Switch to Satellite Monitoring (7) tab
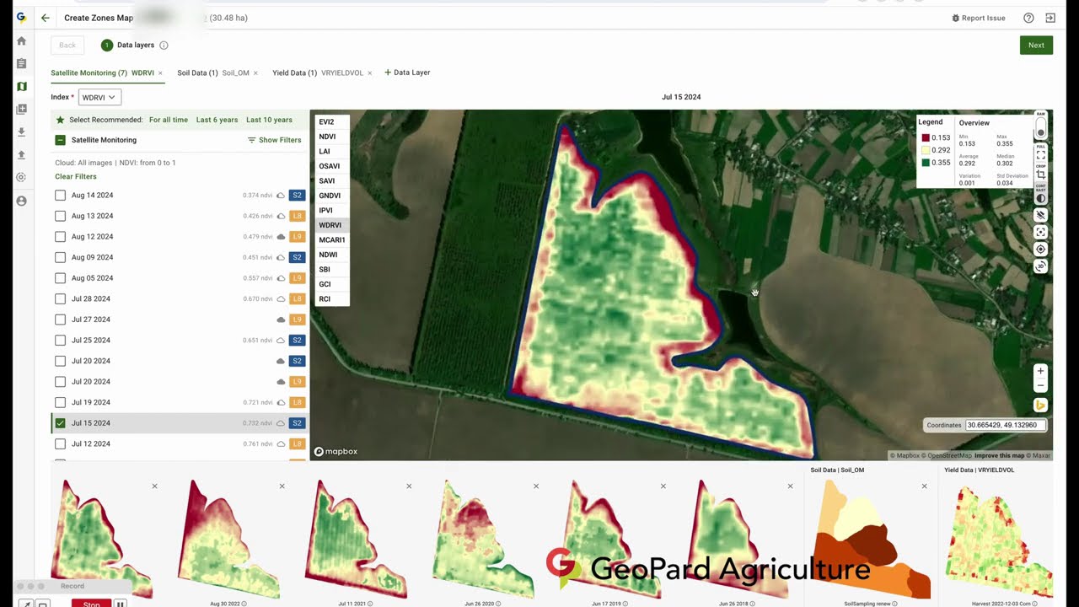The height and width of the screenshot is (607, 1079). pyautogui.click(x=102, y=73)
